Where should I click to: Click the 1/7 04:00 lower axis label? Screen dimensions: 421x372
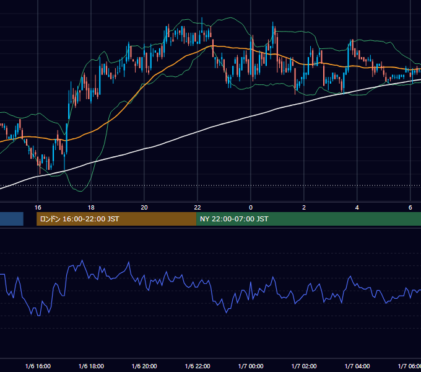pyautogui.click(x=357, y=366)
